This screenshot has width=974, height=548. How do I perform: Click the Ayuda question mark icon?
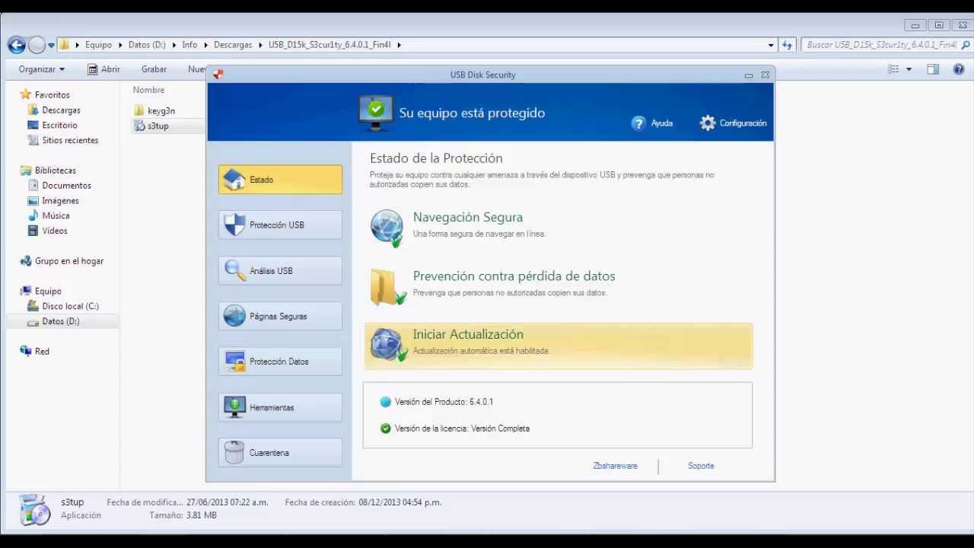638,123
